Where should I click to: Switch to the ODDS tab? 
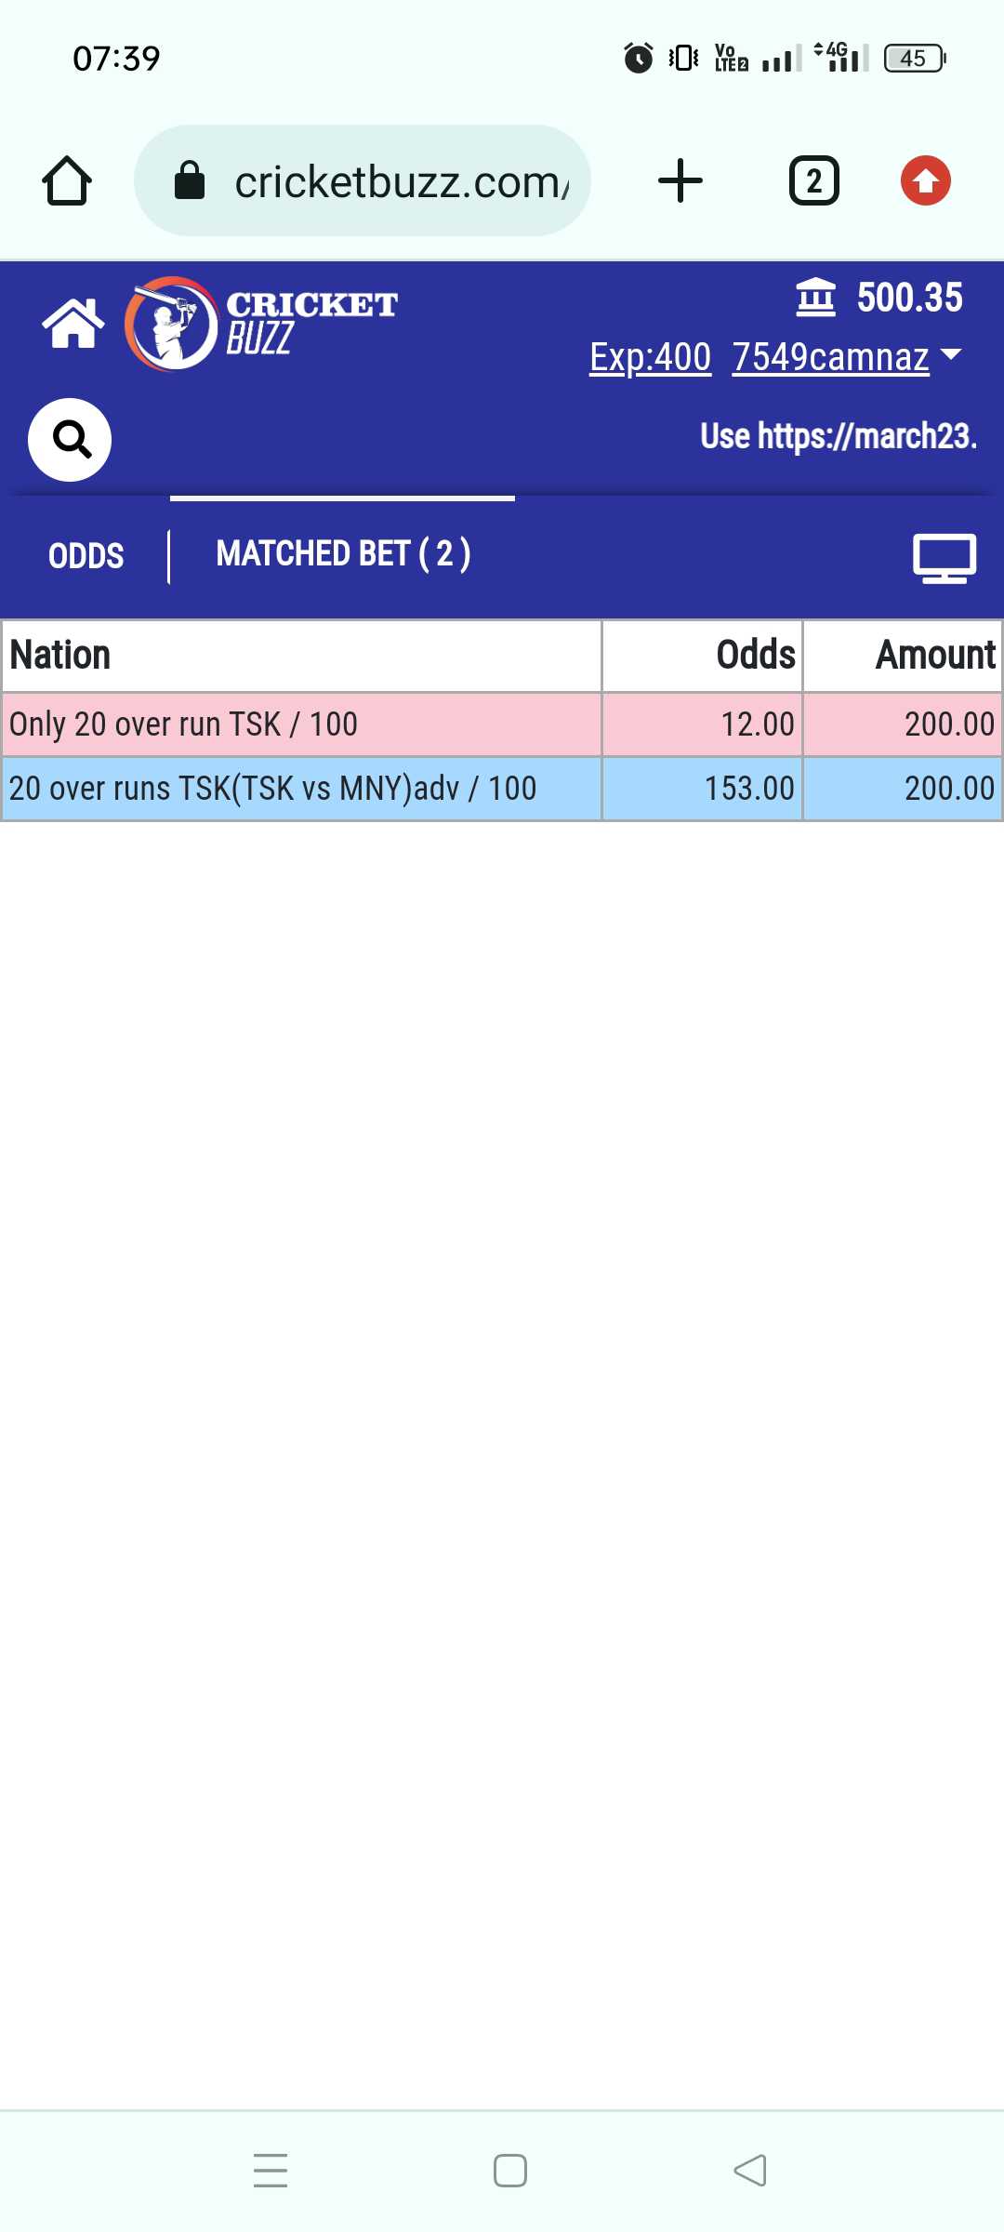86,556
